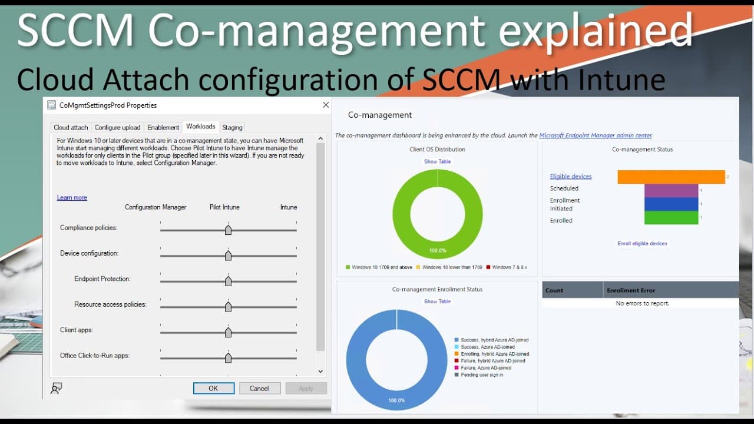
Task: Click the orange Eligible devices bar
Action: (x=671, y=177)
